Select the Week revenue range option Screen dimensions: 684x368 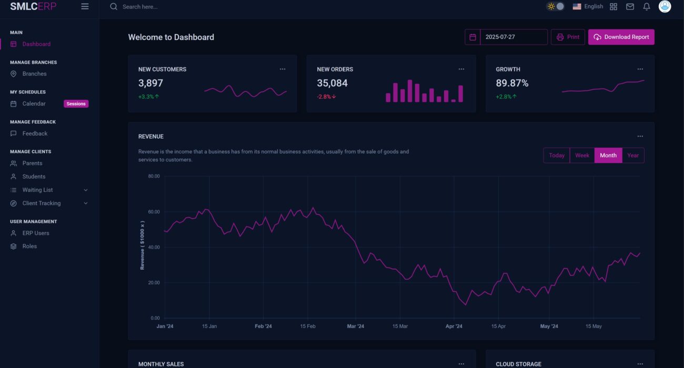coord(582,156)
